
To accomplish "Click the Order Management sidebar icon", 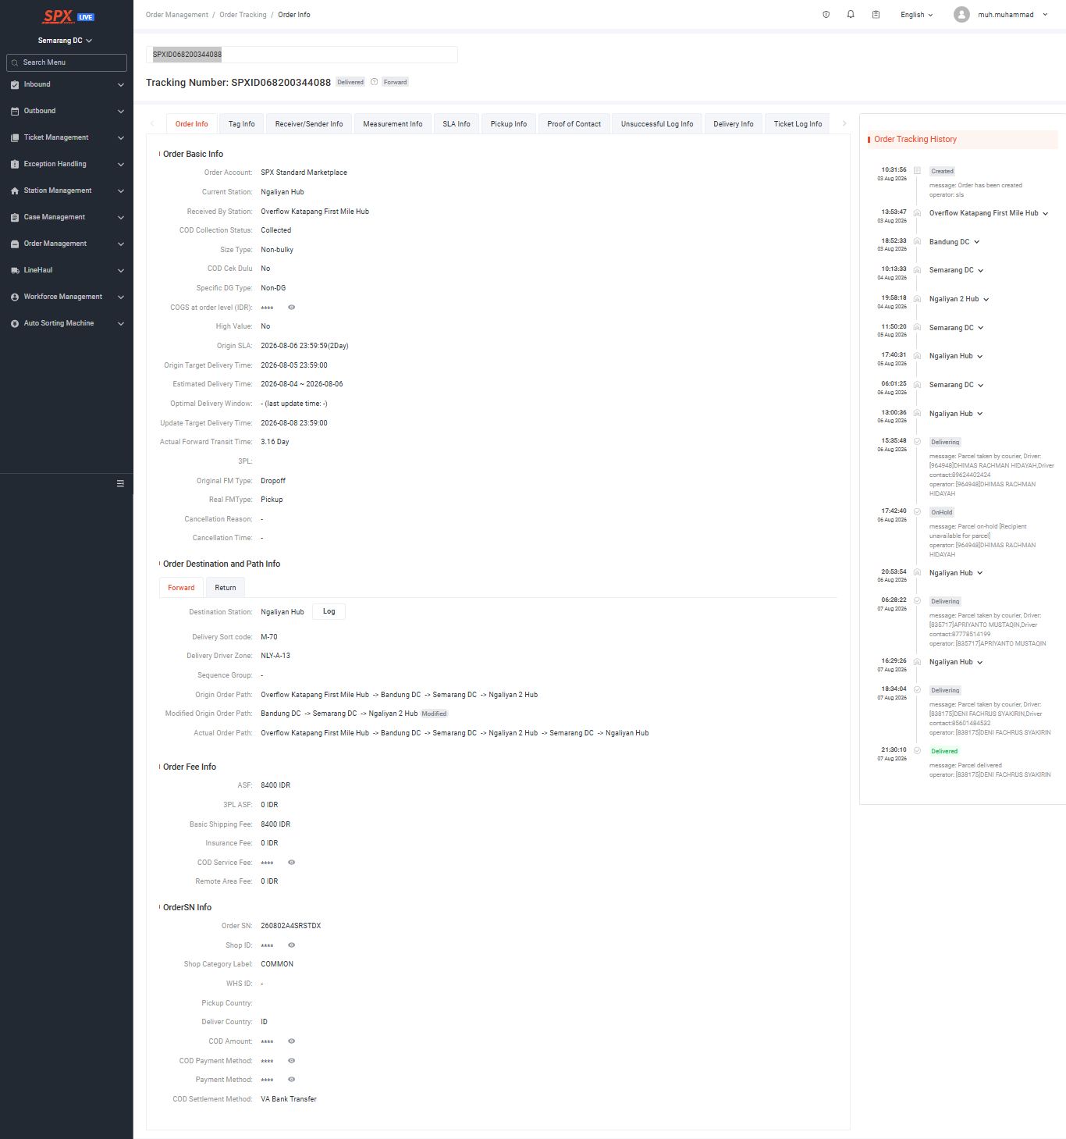I will coord(15,244).
